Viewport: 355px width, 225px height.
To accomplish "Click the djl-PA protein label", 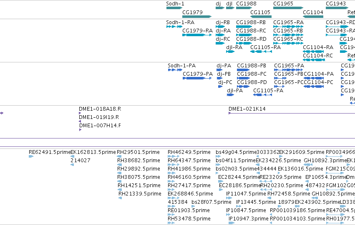I will (x=235, y=91).
